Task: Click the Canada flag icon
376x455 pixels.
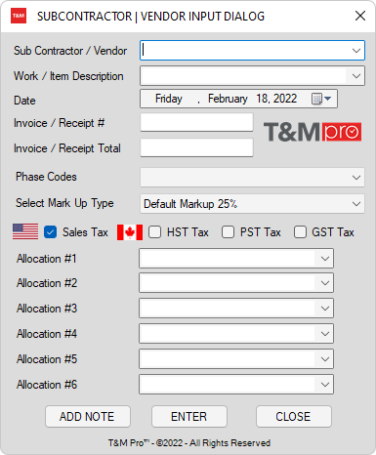Action: pyautogui.click(x=130, y=232)
